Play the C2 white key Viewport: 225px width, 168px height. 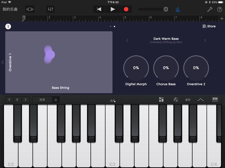pos(11,155)
